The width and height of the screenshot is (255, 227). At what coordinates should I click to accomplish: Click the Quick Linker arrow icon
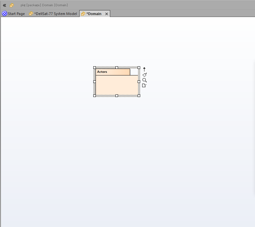144,69
